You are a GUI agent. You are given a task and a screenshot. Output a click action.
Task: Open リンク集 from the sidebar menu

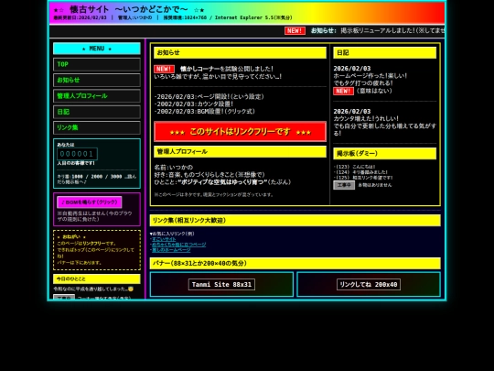(x=97, y=127)
